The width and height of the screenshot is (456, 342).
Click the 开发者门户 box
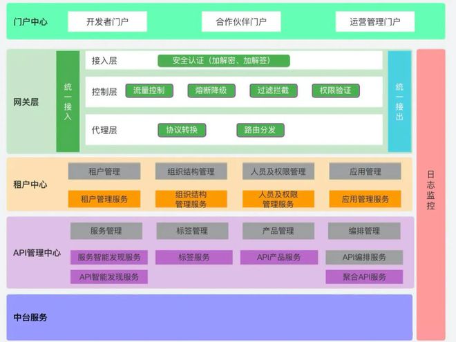point(107,21)
